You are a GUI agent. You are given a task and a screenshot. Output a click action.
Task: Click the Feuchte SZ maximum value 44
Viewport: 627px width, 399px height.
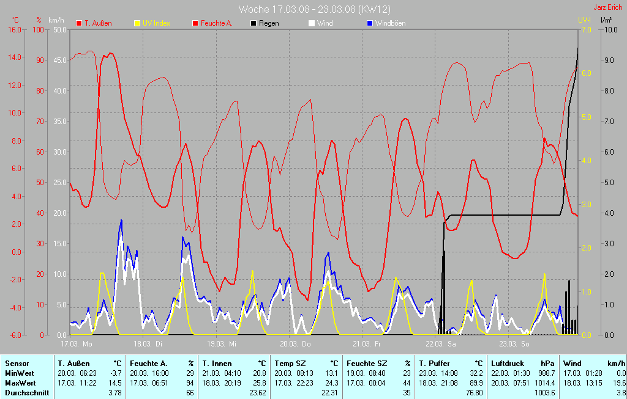click(407, 383)
